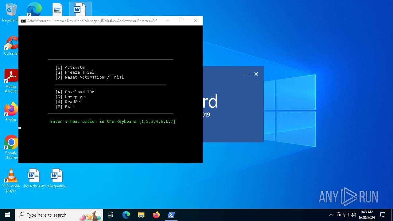Click the '[6] ReadMe' line

click(x=68, y=102)
